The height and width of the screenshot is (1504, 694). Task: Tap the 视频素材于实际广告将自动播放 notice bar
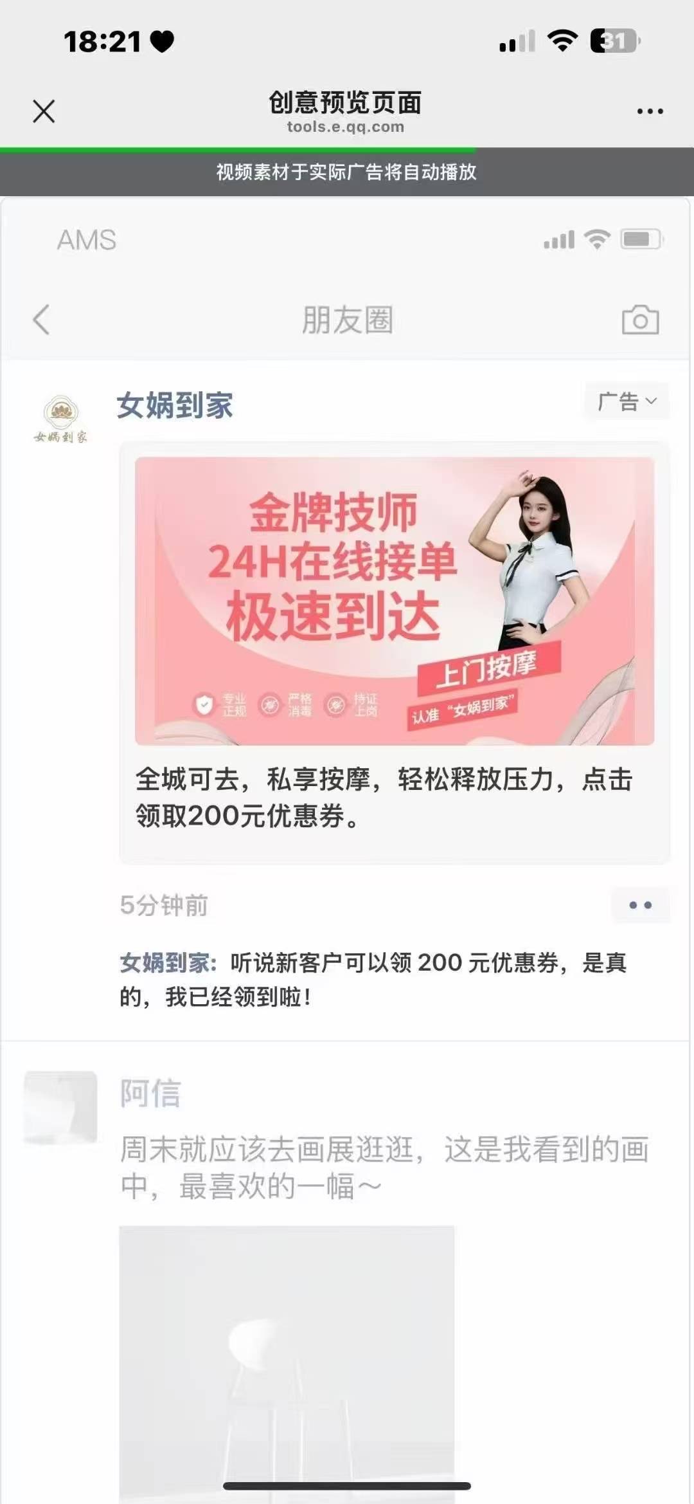[x=347, y=172]
